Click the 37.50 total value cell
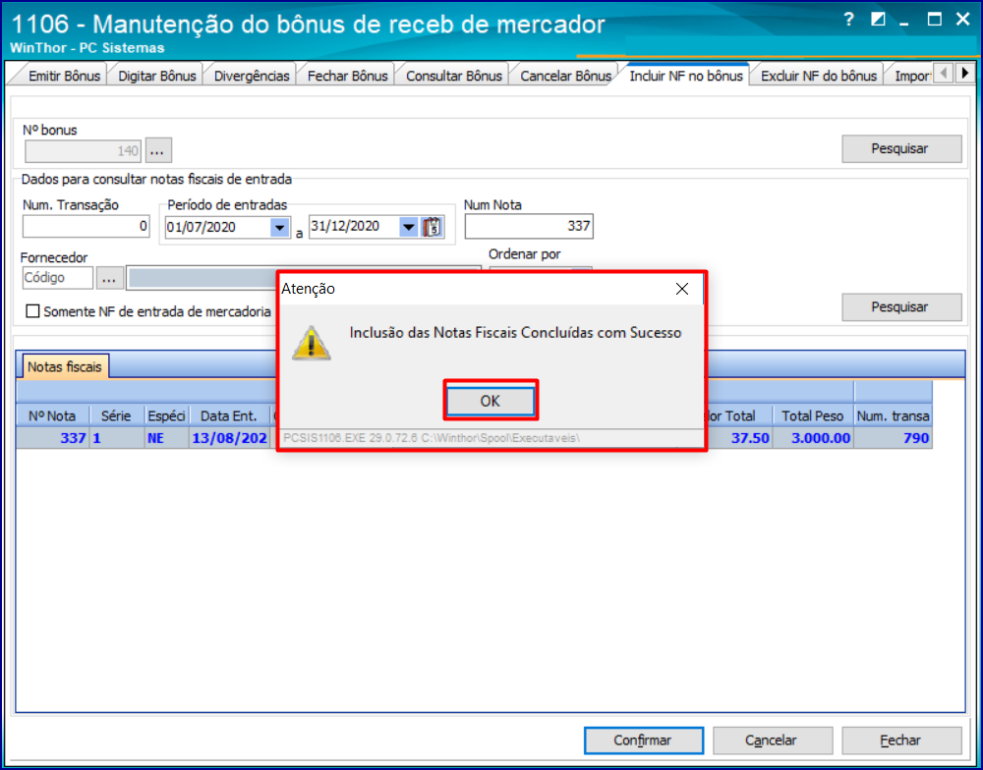 pos(739,438)
